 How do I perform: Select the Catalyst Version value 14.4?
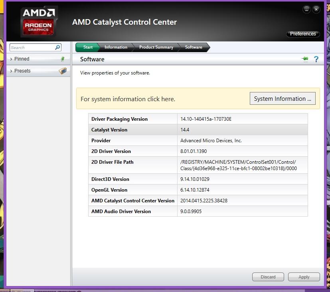[x=185, y=130]
